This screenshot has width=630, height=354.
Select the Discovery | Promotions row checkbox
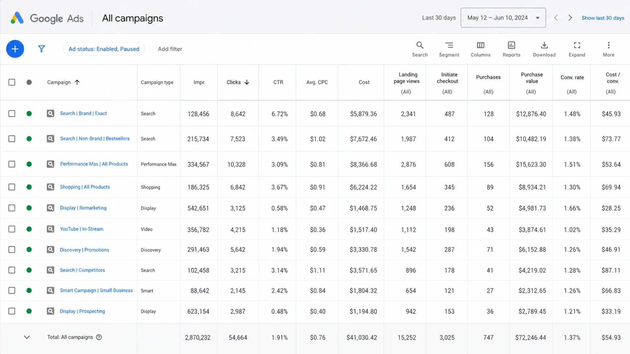click(x=12, y=250)
